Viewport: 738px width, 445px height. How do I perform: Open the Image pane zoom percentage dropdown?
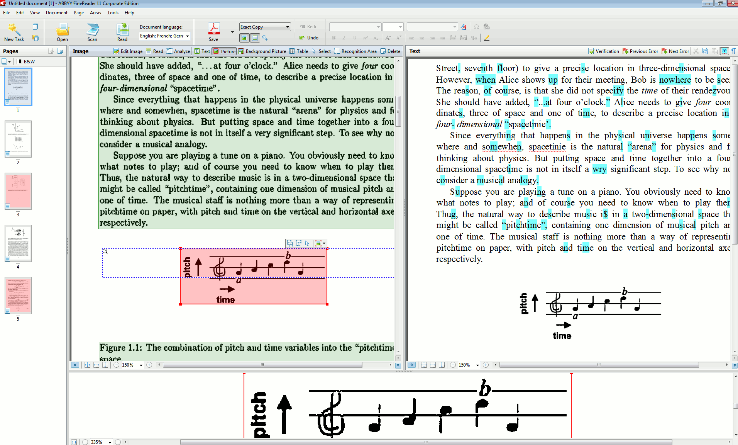[141, 365]
